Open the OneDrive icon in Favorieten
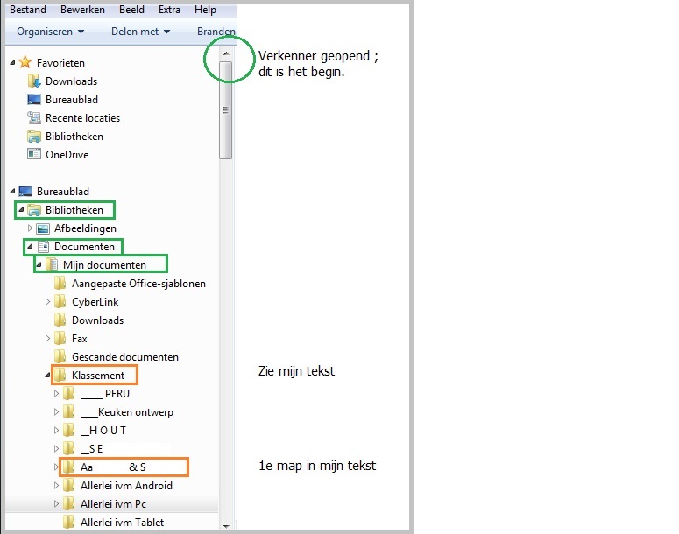This screenshot has width=679, height=534. (x=34, y=155)
